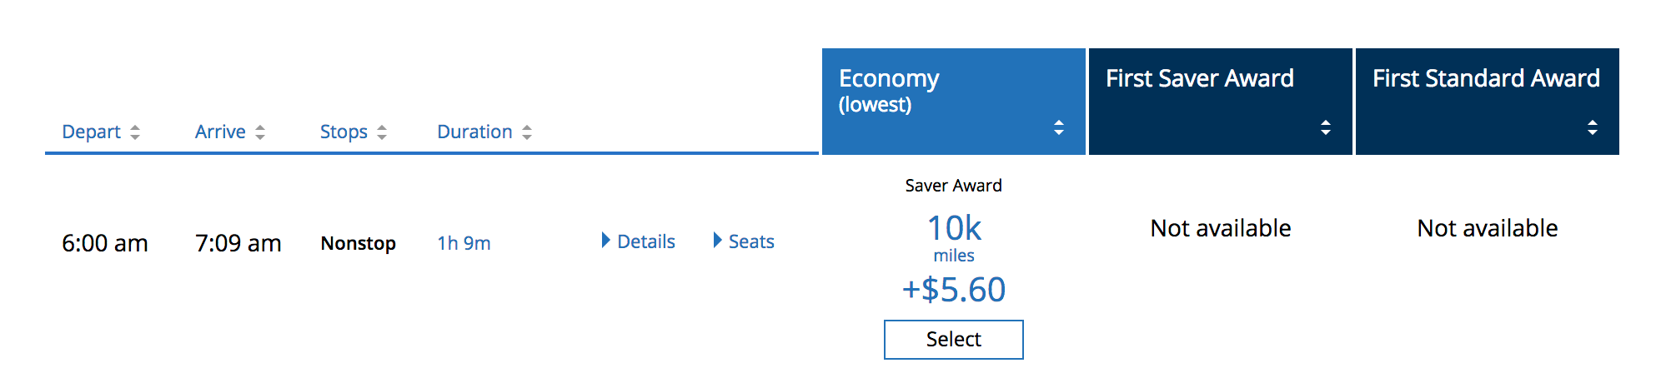
Task: Sort flights by the Stops label
Action: 344,132
